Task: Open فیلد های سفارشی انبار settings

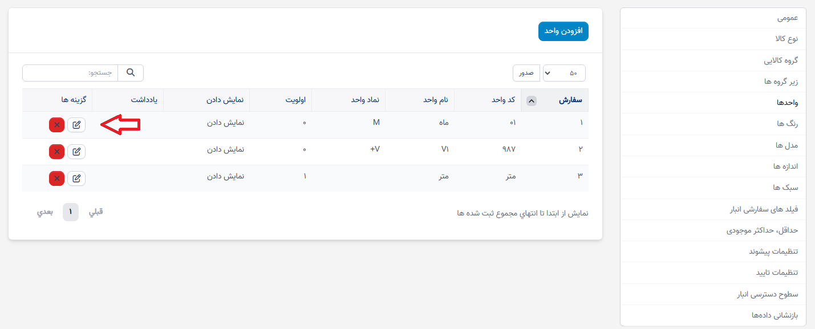Action: click(713, 209)
